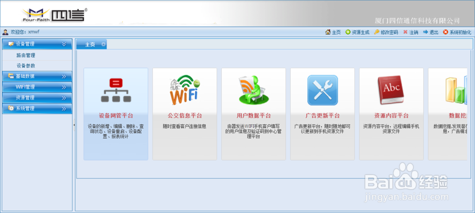Screen dimensions: 475x213
Task: Click the red X icon for 注销
Action: pyautogui.click(x=405, y=32)
